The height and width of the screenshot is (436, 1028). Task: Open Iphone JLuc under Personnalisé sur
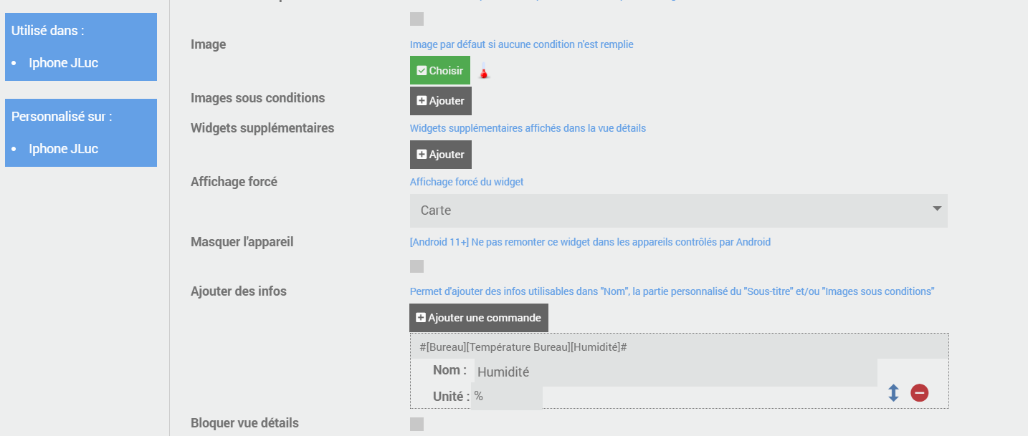pyautogui.click(x=63, y=149)
